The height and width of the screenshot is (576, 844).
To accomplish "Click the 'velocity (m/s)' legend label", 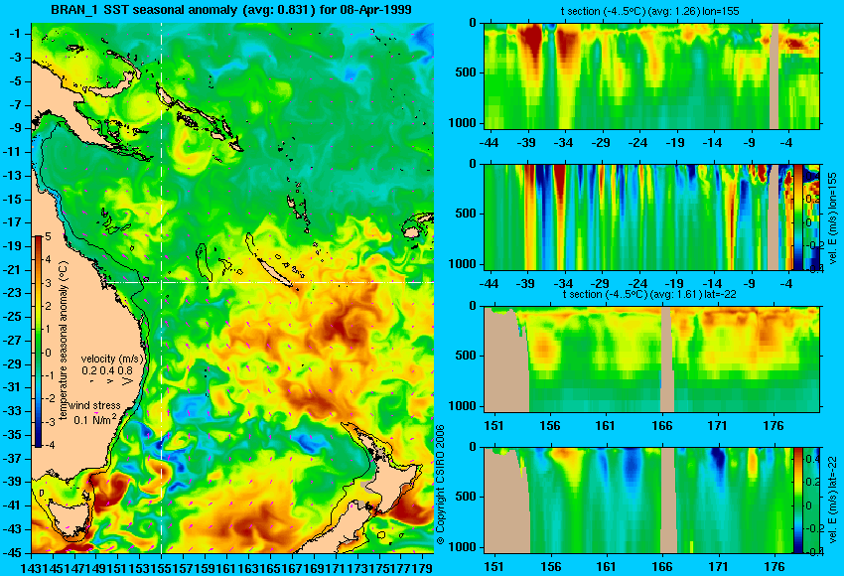I will coord(112,359).
